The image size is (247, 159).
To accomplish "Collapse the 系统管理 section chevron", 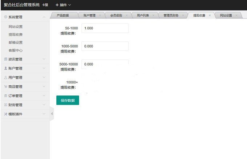I will (44, 17).
